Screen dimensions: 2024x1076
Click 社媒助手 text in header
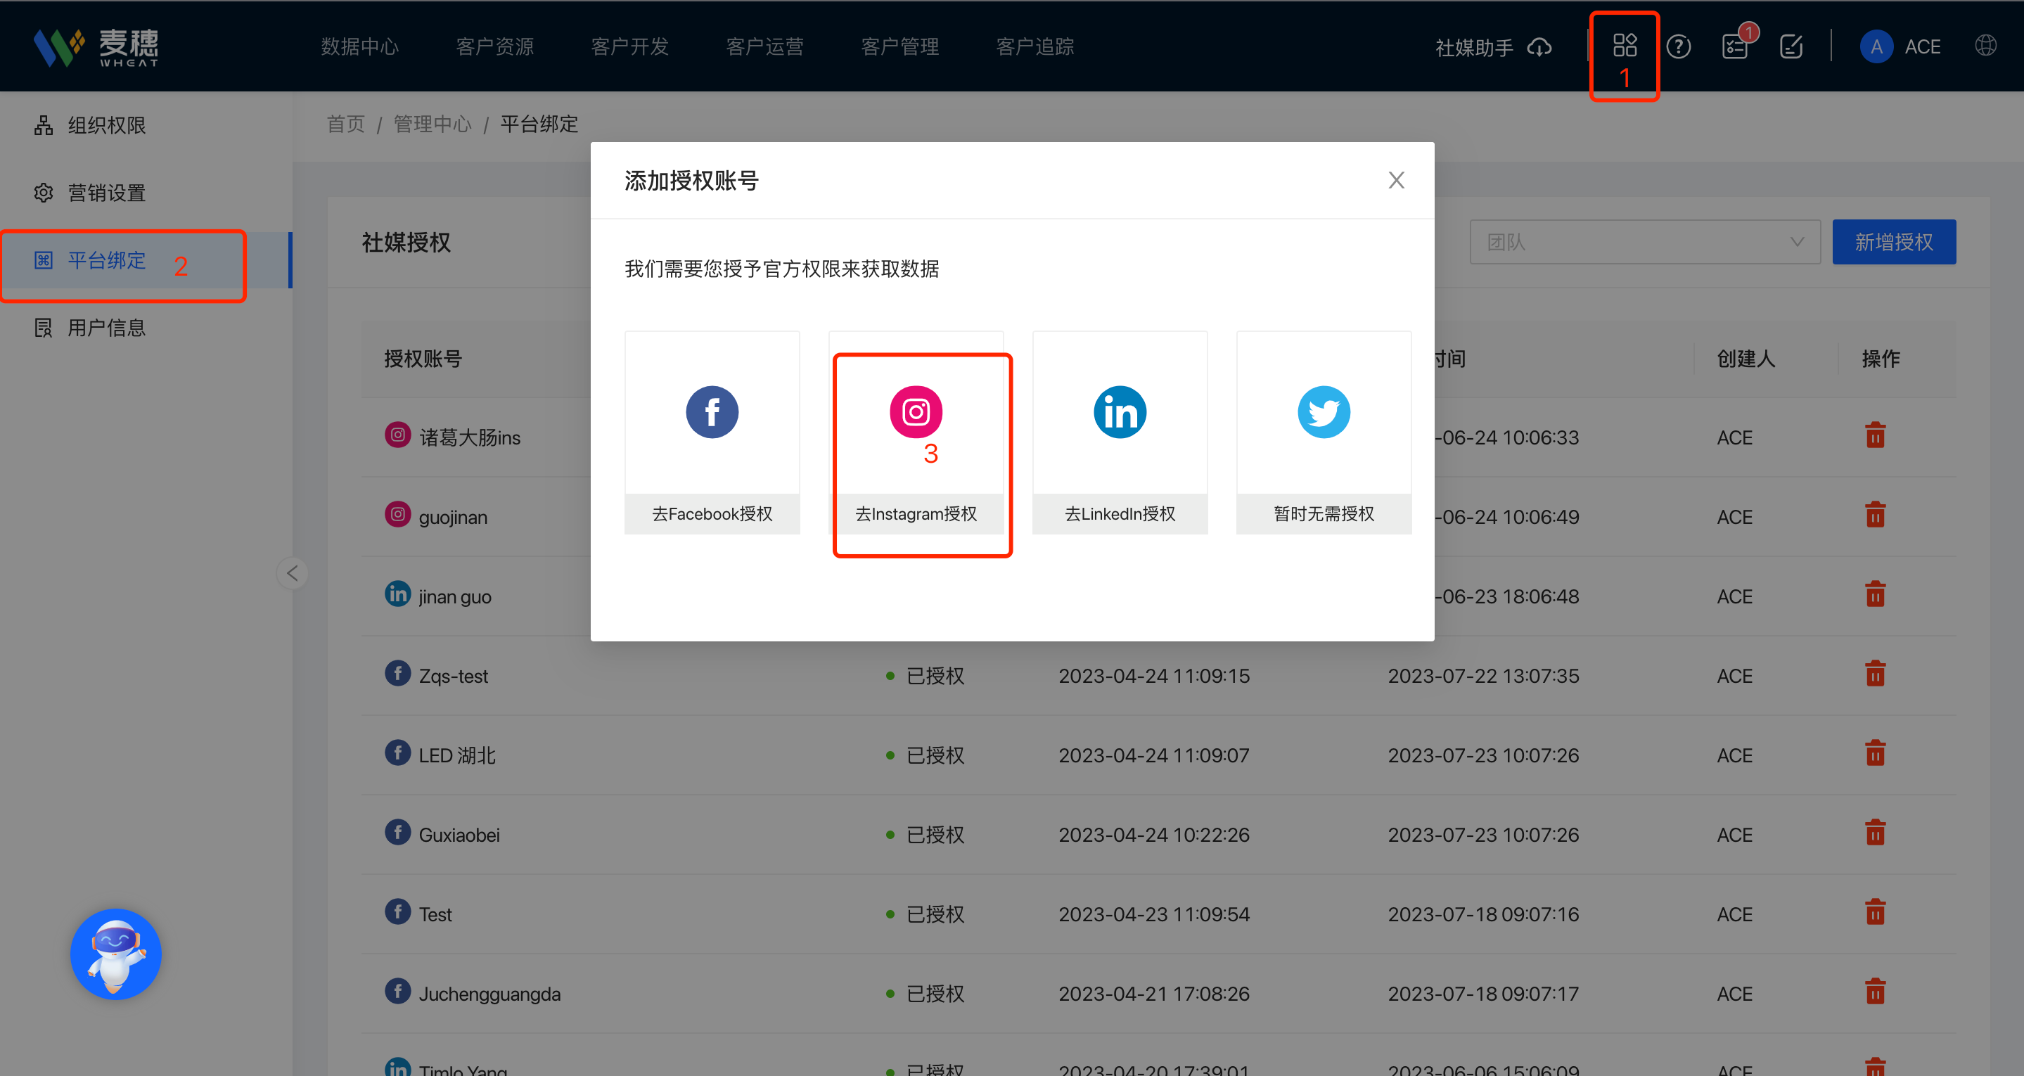click(x=1474, y=47)
